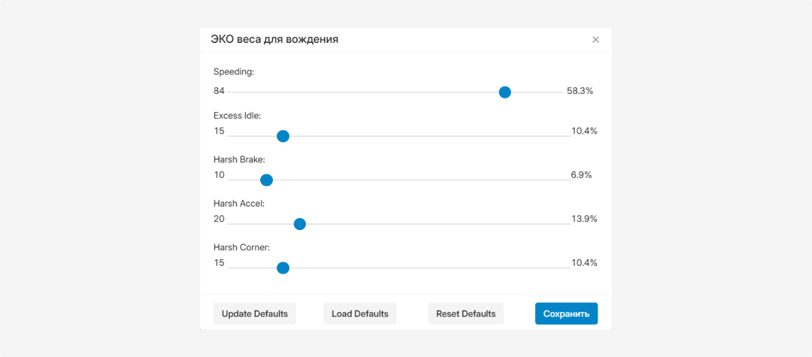This screenshot has width=812, height=357.
Task: Select the Excess Idle label
Action: [x=237, y=115]
